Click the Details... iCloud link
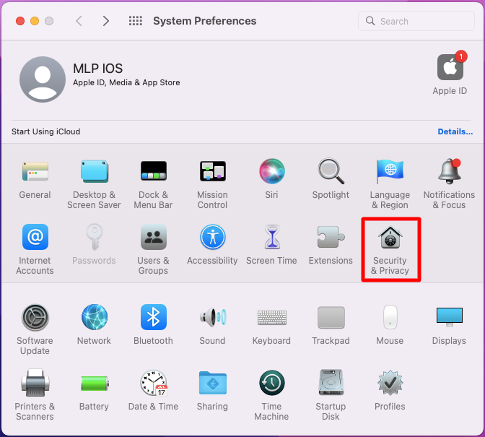This screenshot has height=437, width=485. coord(455,131)
